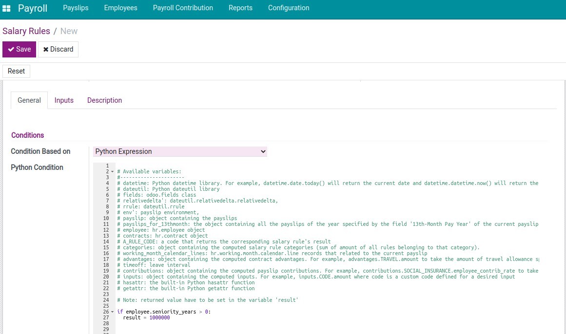Open the Payroll Contribution menu

183,8
